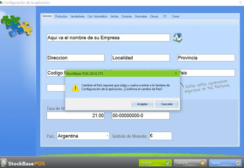Viewport: 244px width, 168px height.
Task: Click the Provincia input field
Action: [x=206, y=58]
